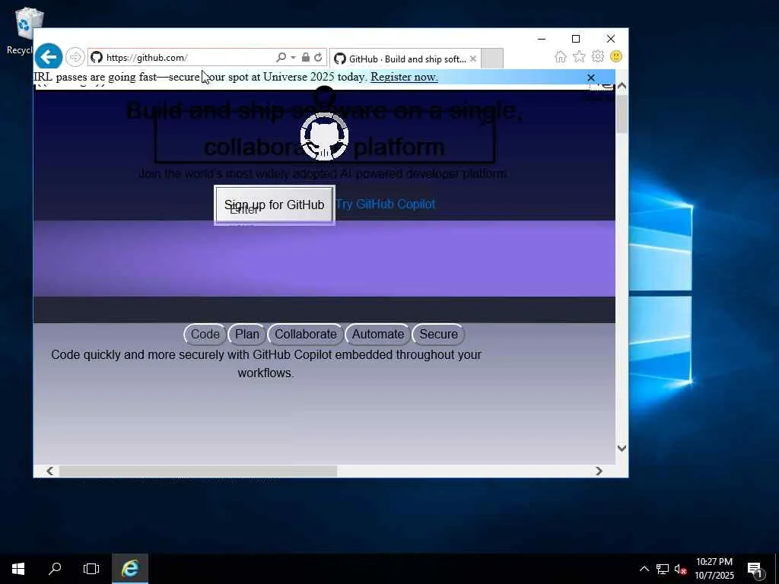The image size is (779, 584).
Task: Select the Code feature tab
Action: [x=205, y=335]
